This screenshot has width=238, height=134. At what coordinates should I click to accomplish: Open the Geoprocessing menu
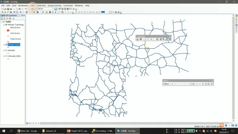click(x=54, y=5)
